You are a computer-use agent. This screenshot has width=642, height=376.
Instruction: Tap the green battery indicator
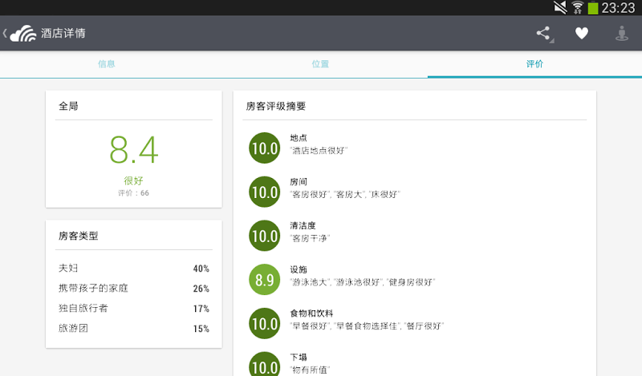coord(593,8)
